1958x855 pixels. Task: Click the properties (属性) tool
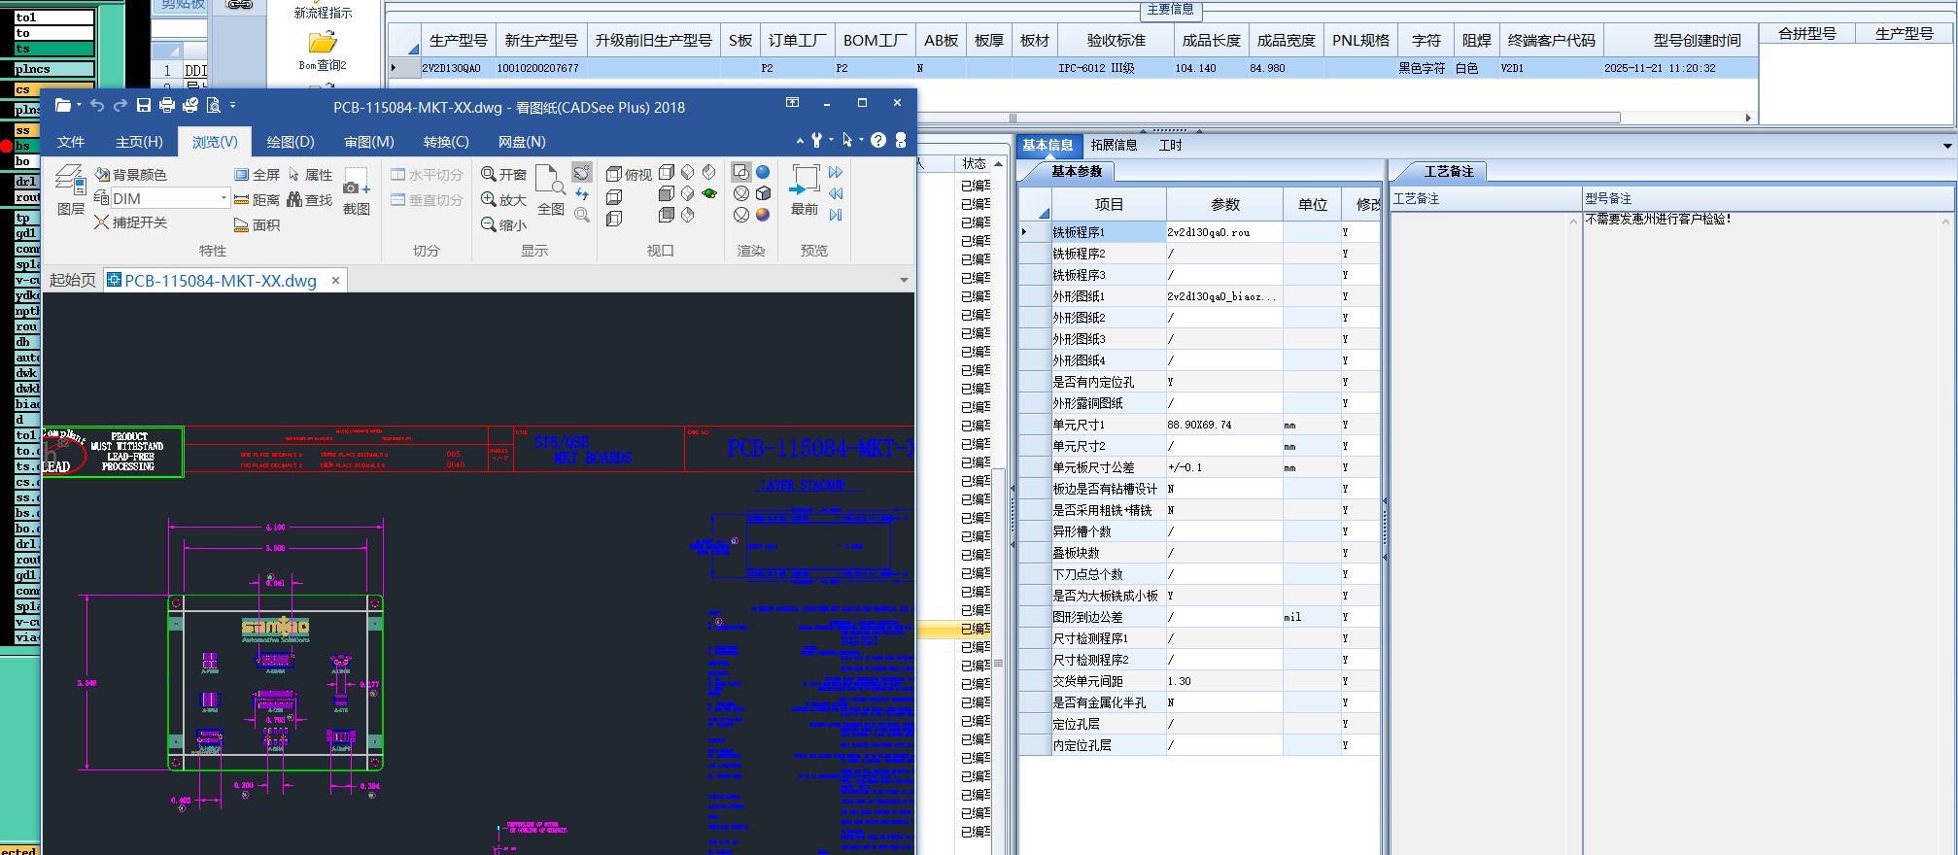coord(309,175)
